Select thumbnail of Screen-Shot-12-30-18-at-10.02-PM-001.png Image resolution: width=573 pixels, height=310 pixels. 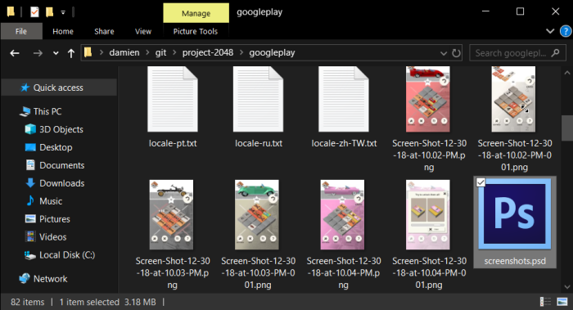coord(513,99)
